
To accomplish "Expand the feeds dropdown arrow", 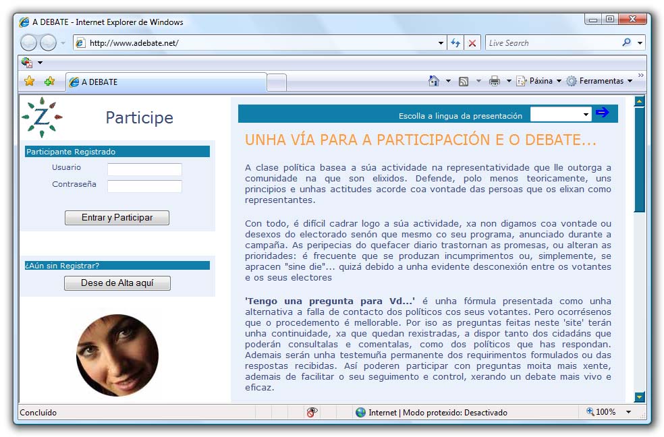I will pyautogui.click(x=479, y=81).
